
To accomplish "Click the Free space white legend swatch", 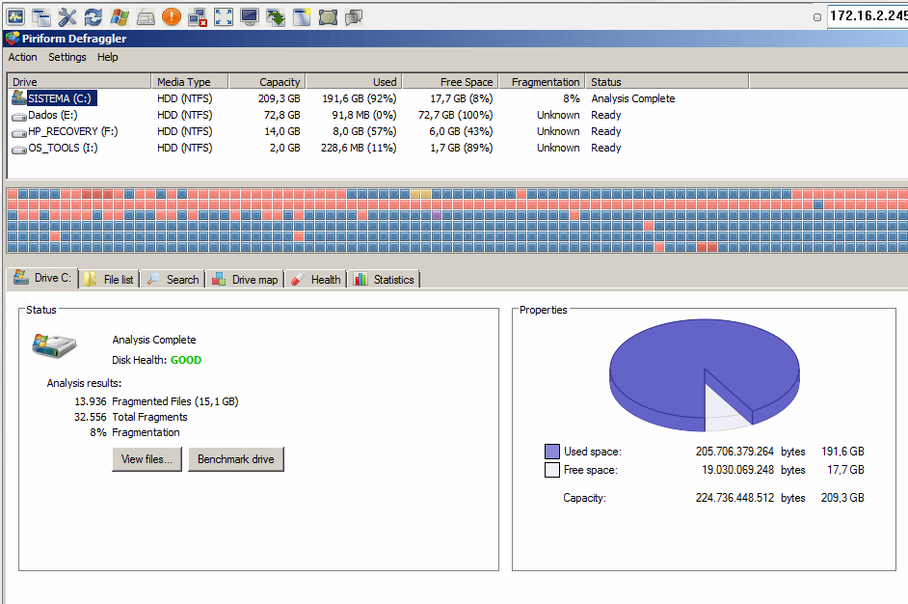I will pos(552,470).
